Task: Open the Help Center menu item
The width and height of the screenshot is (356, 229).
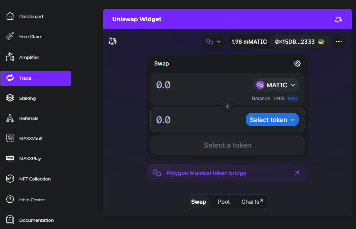Action: 32,200
